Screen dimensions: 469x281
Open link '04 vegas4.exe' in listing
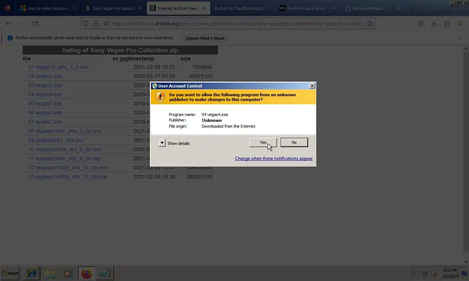(45, 94)
